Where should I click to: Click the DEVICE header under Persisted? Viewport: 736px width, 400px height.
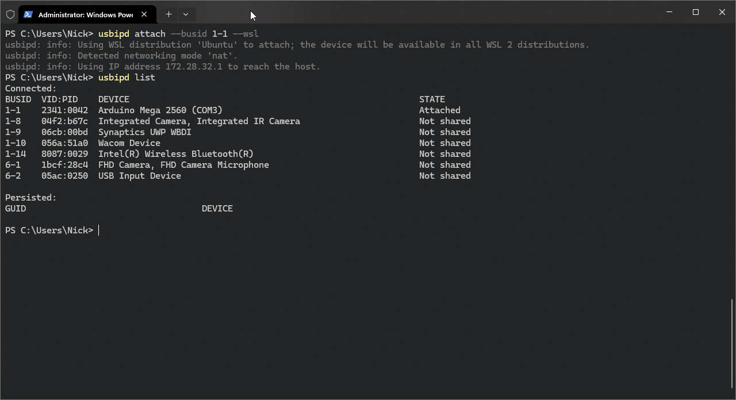[x=217, y=209]
